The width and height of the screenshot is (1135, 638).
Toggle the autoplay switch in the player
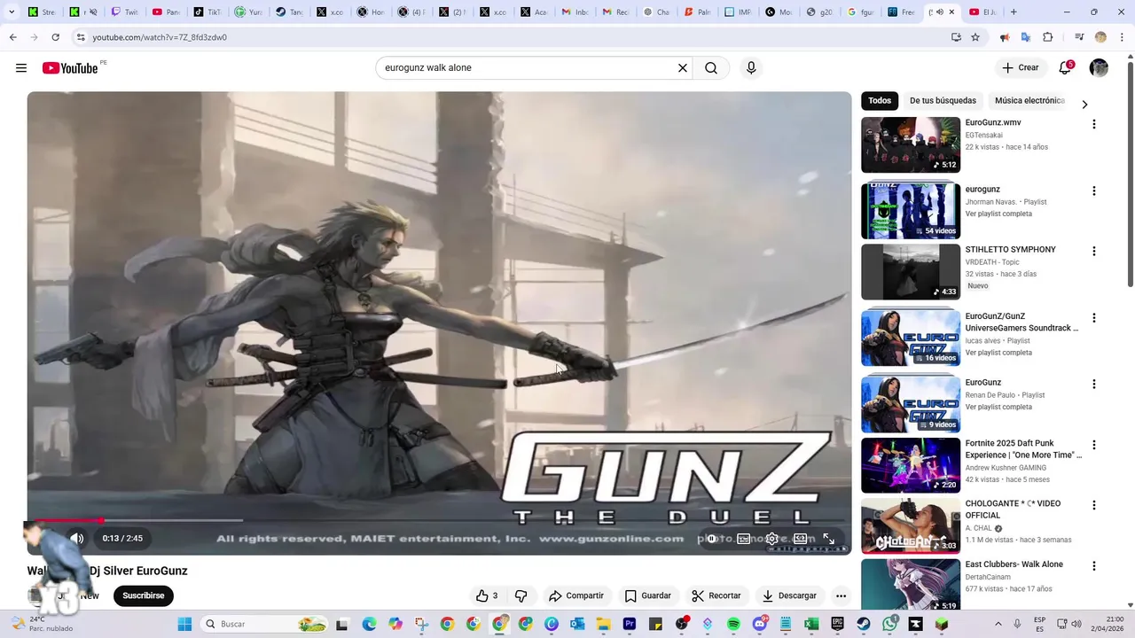[x=712, y=538]
